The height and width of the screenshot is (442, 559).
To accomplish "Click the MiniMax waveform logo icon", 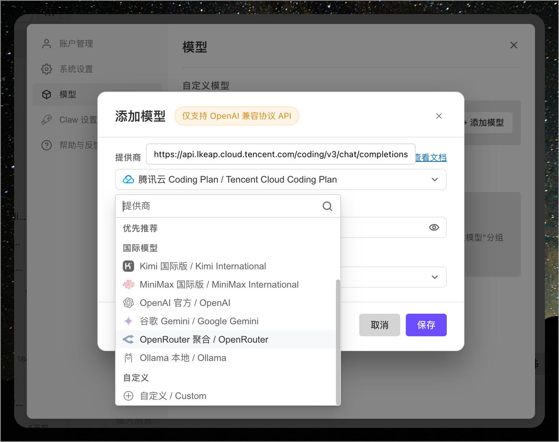I will pos(128,284).
